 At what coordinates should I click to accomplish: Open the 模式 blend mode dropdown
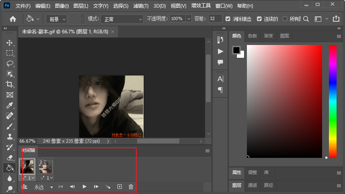coord(121,19)
